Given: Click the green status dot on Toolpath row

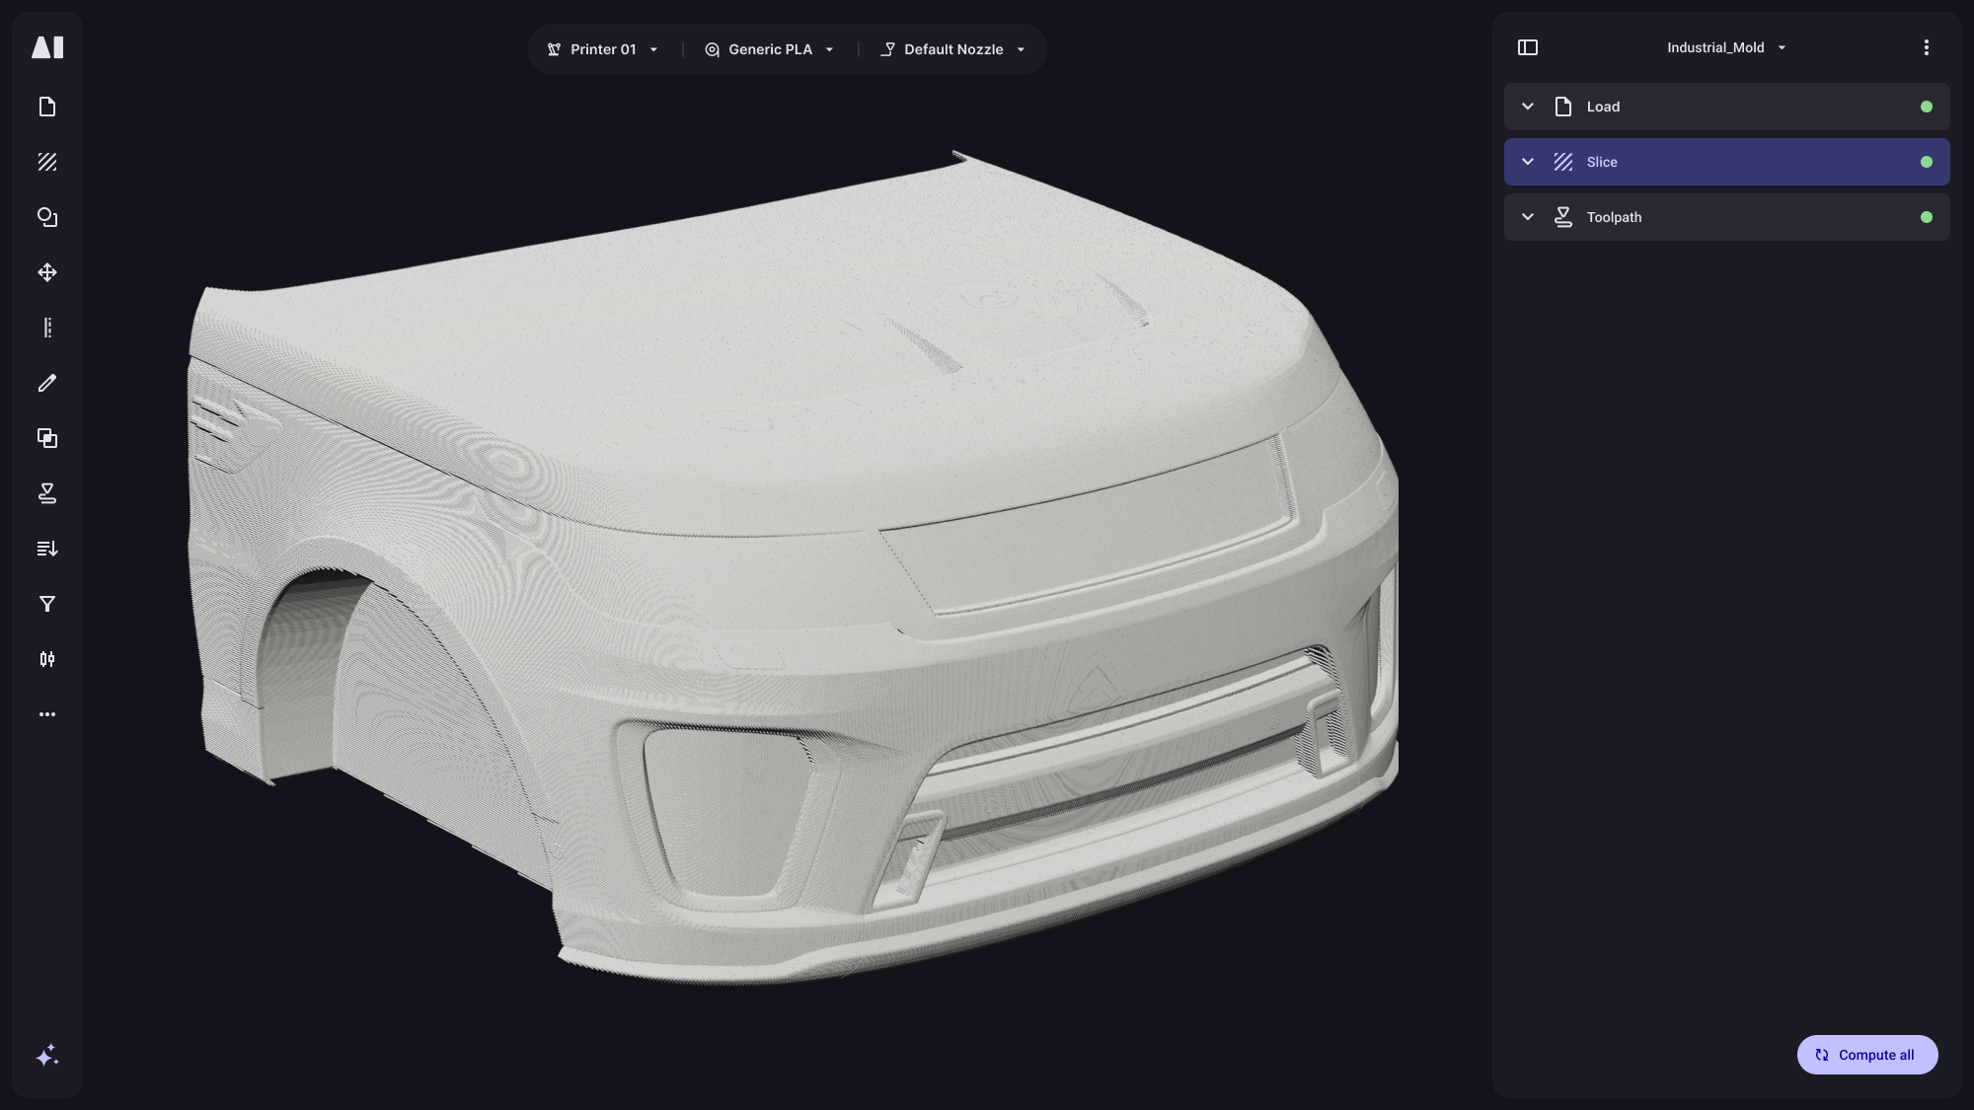Looking at the screenshot, I should tap(1926, 217).
